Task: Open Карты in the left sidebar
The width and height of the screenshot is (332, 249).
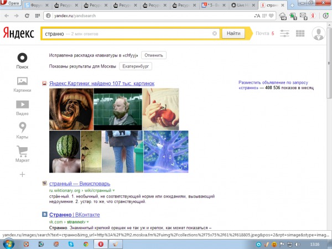Action: [22, 131]
